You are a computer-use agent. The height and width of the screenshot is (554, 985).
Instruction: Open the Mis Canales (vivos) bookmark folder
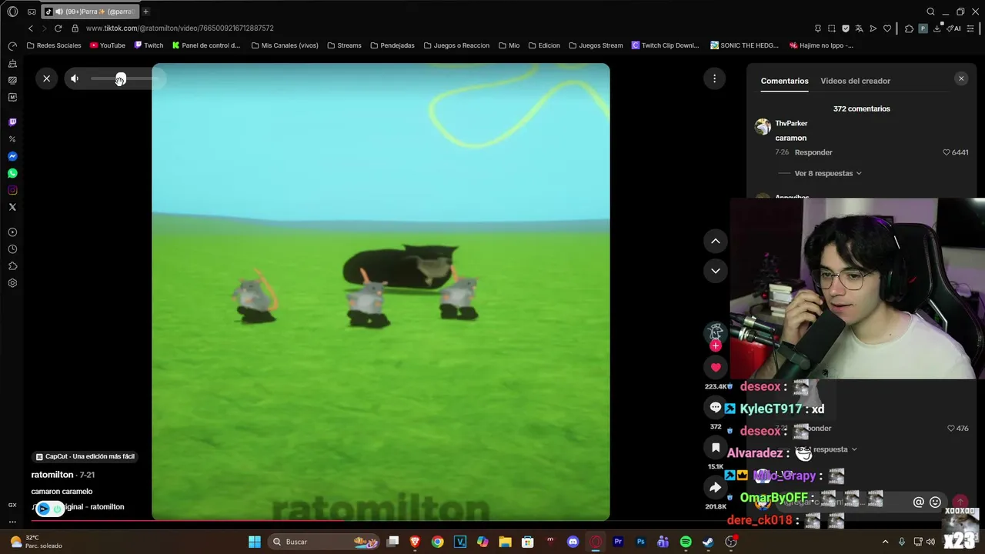click(x=284, y=45)
